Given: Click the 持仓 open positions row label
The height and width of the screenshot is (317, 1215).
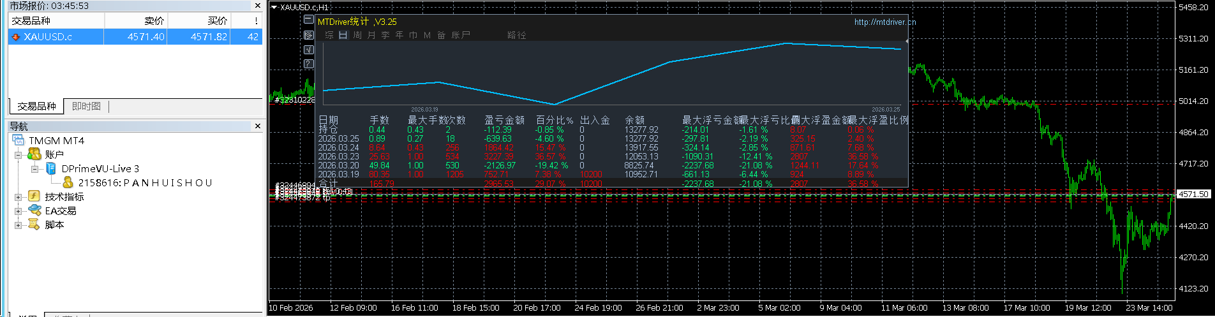Looking at the screenshot, I should coord(328,129).
